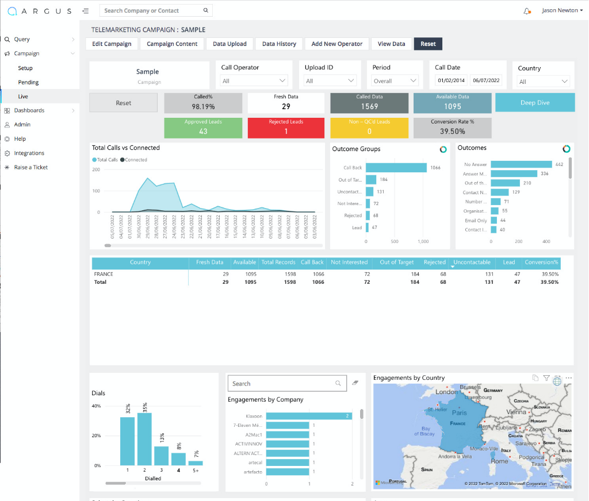Toggle Total Calls legend marker
589x501 pixels.
point(94,160)
